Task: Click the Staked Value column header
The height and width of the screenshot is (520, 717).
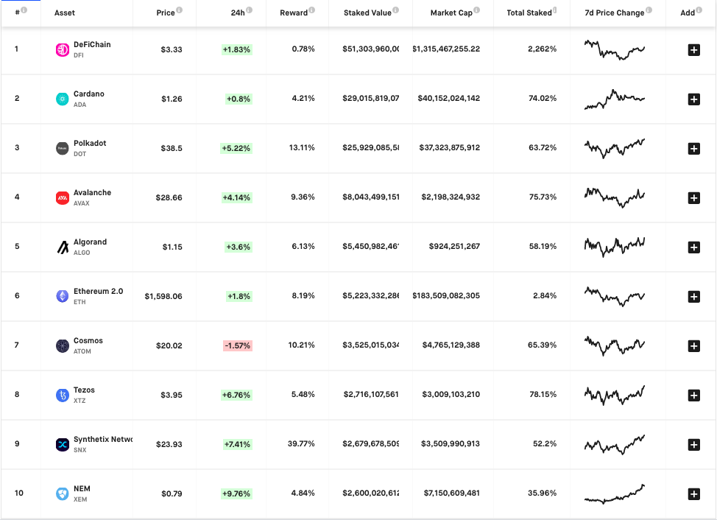Action: (x=367, y=13)
